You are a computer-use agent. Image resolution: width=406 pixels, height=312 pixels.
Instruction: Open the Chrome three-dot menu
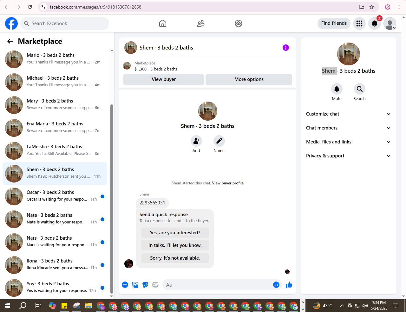click(399, 7)
